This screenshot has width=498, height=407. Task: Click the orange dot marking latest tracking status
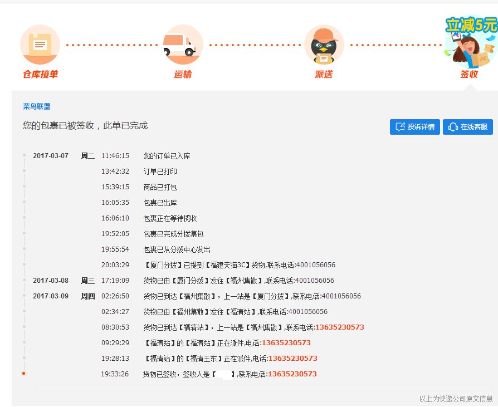(x=22, y=374)
